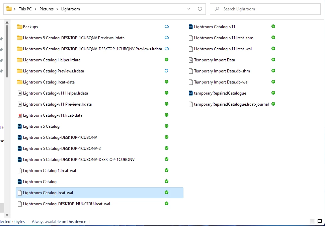Select Lightroom 5 Catalog-DESKTOP-1CUBQNV-DESKTOP-1CUBQNV catalog file
325x226 pixels.
tap(79, 160)
